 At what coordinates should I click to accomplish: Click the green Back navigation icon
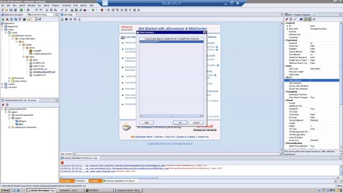pos(21,10)
